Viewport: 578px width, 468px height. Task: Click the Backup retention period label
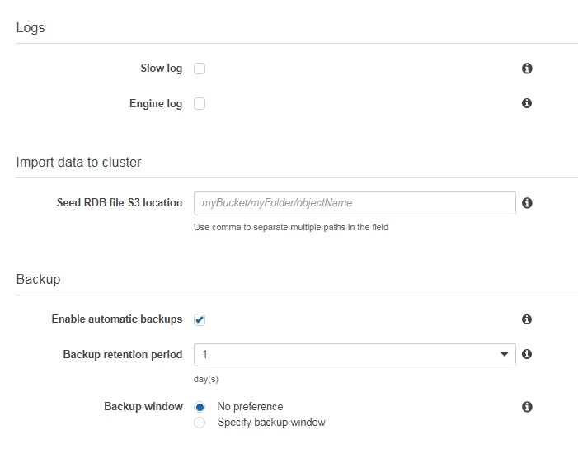point(123,355)
